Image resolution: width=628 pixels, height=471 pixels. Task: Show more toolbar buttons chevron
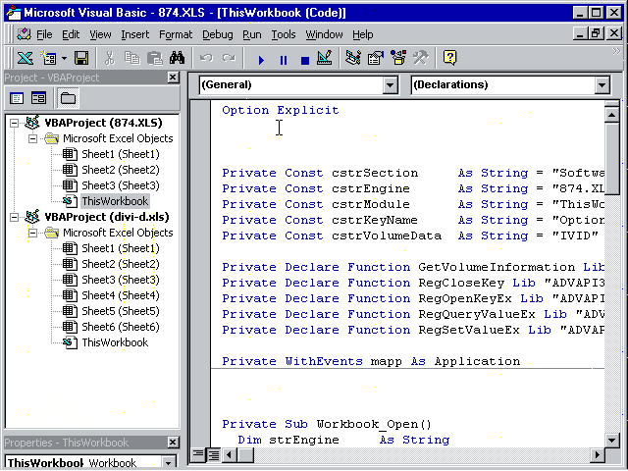click(616, 51)
